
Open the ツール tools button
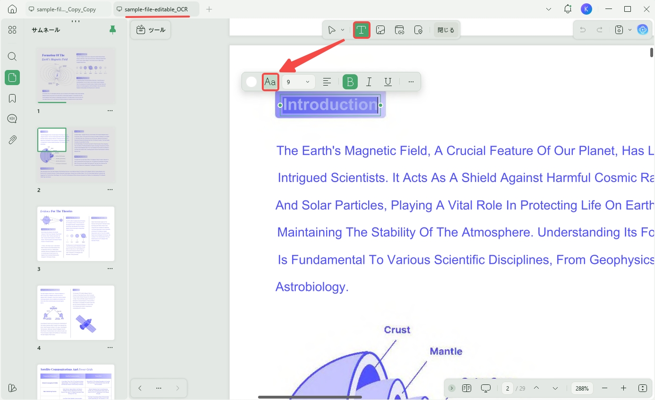(x=151, y=30)
